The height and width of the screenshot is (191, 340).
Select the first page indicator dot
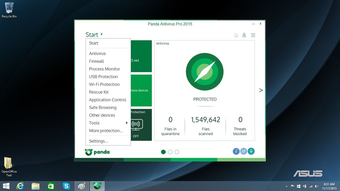pyautogui.click(x=163, y=152)
